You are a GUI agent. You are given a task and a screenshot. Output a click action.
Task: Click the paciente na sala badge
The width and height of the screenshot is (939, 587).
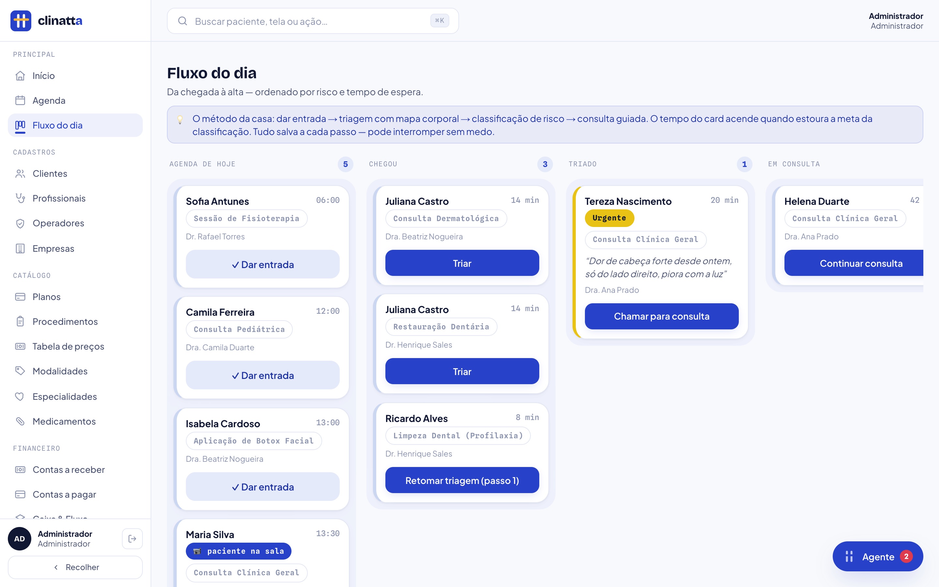tap(239, 551)
